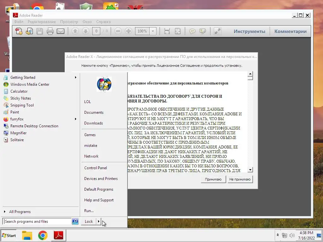Click the Save floppy disk icon
The height and width of the screenshot is (242, 323).
[40, 31]
